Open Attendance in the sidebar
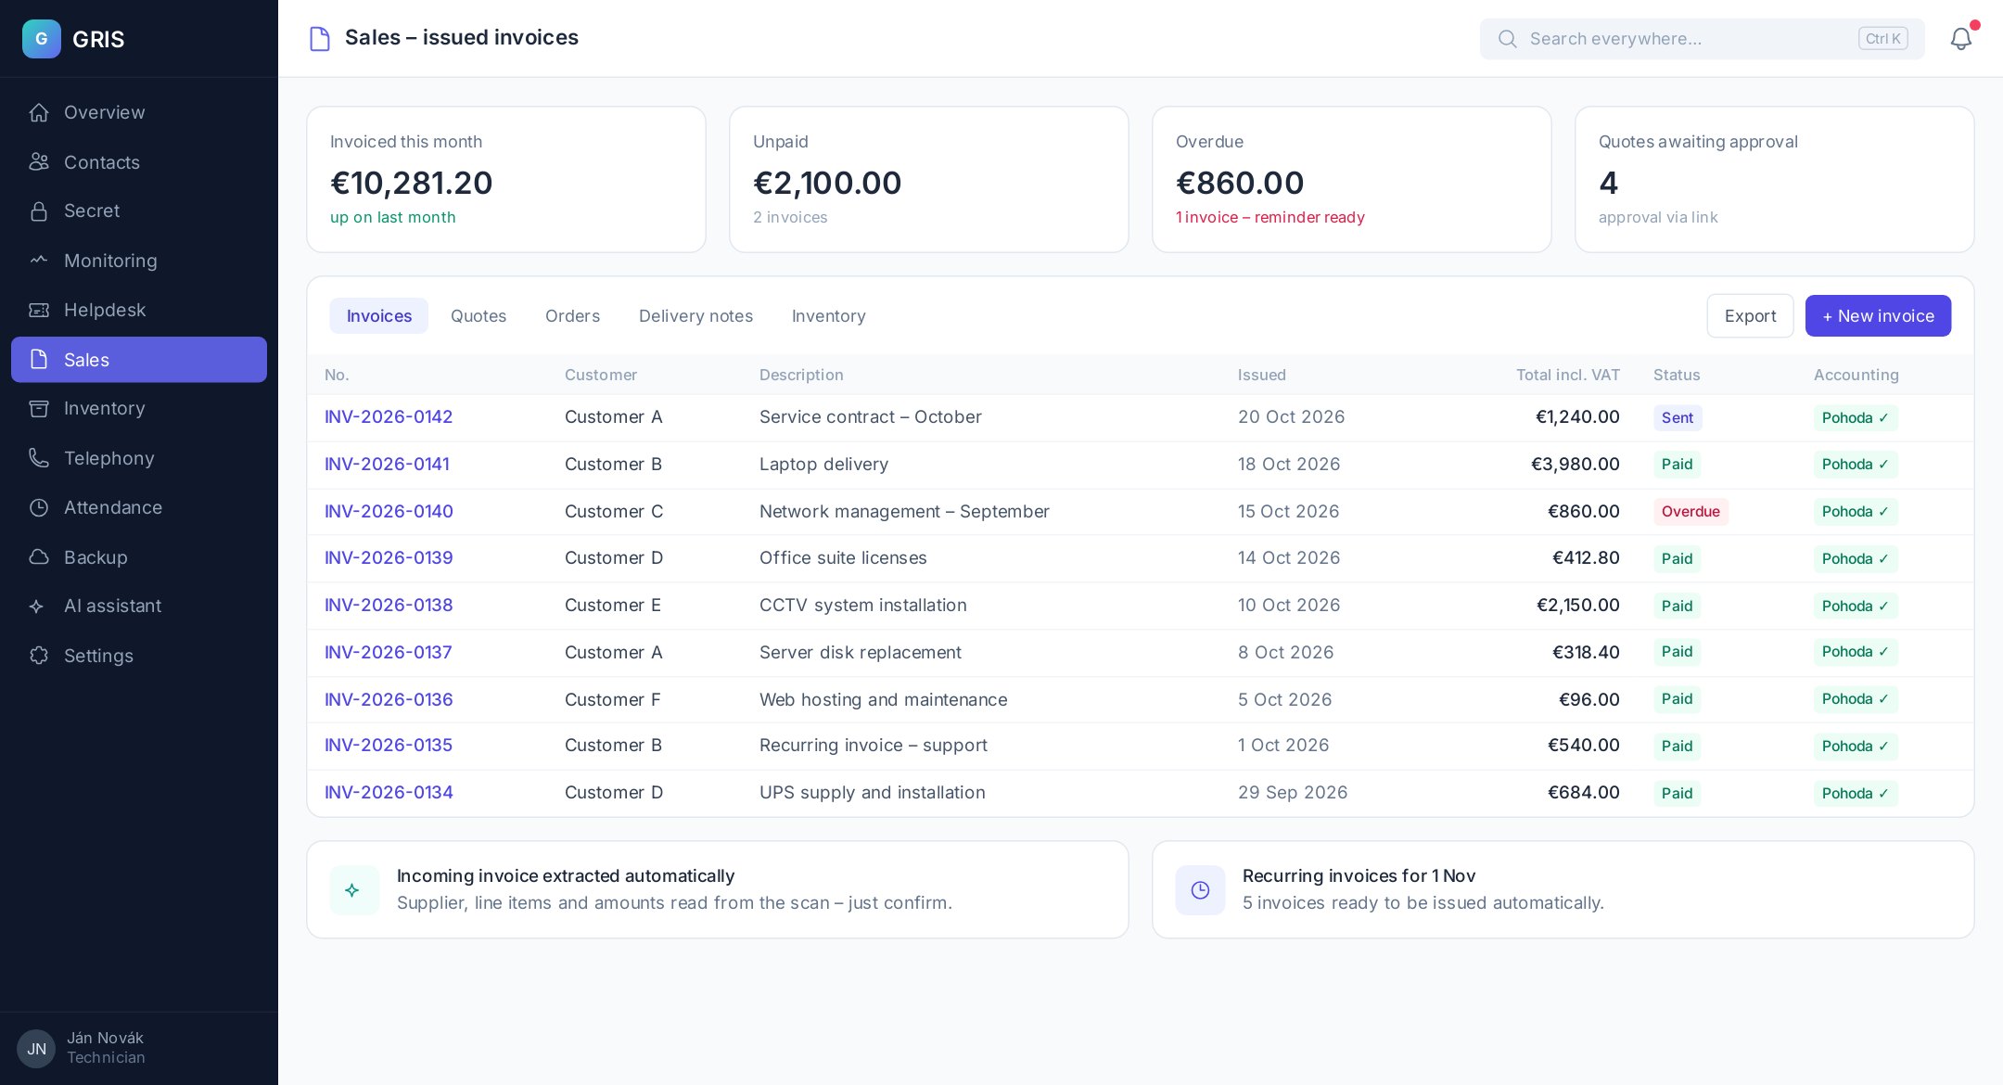The width and height of the screenshot is (2003, 1085). click(x=139, y=507)
